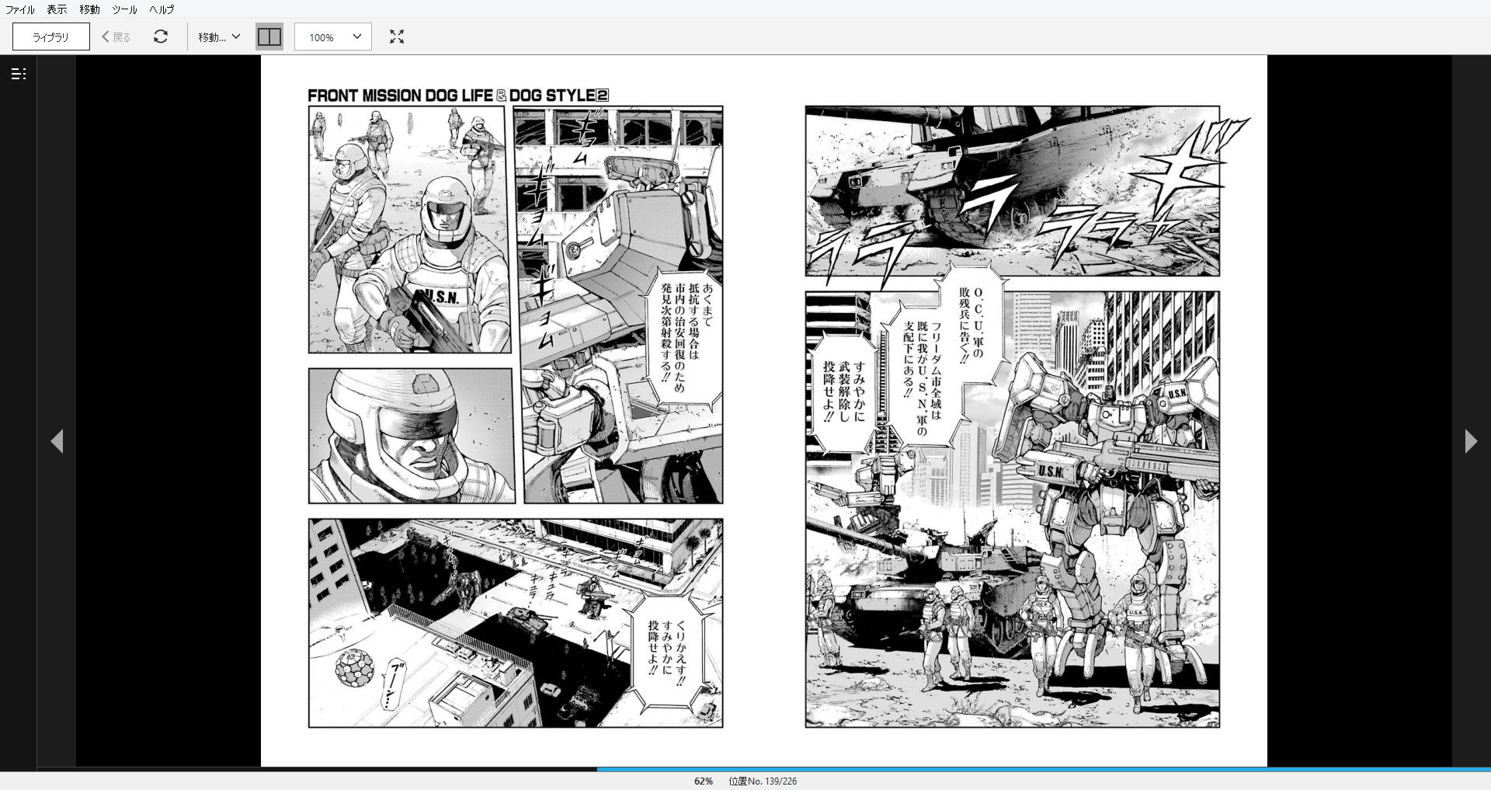Click the 位置No. 139/226 location text
The height and width of the screenshot is (790, 1491).
coord(763,781)
